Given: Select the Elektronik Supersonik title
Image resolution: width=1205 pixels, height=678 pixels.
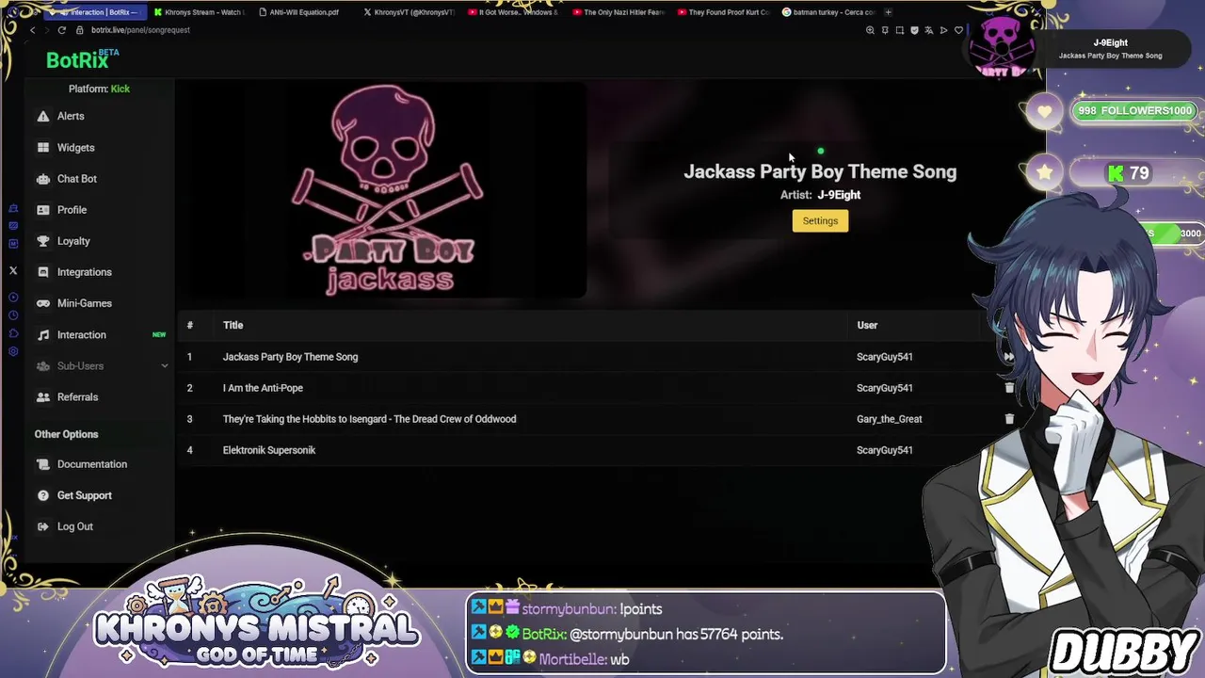Looking at the screenshot, I should click(x=269, y=450).
